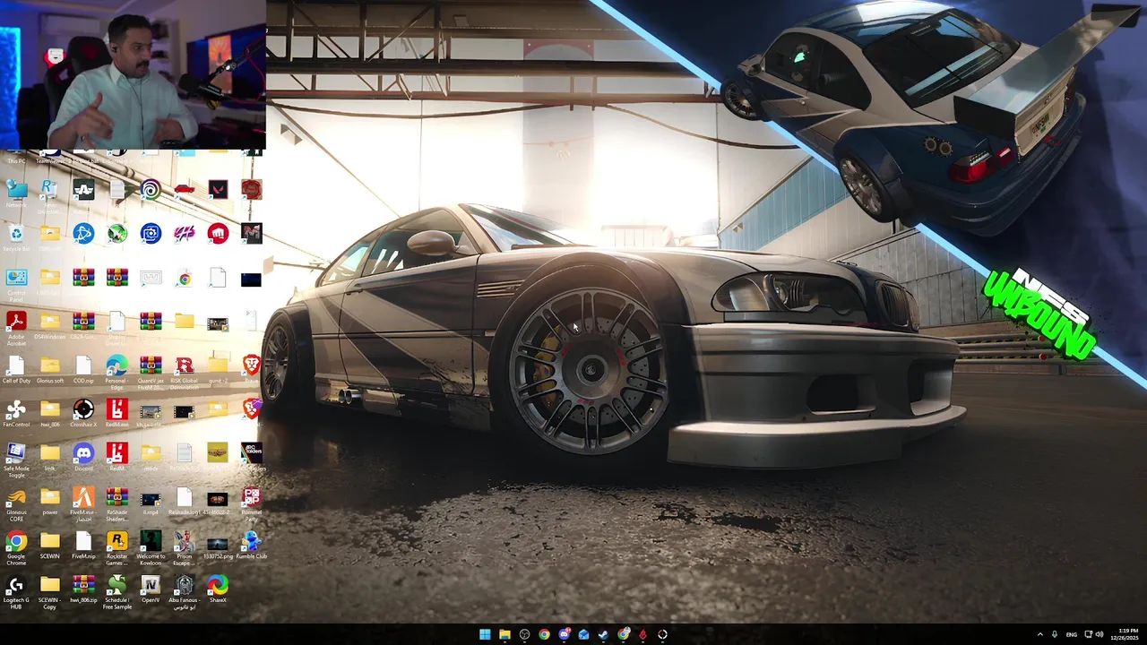Select the Schedule I Free Sample shortcut
This screenshot has width=1147, height=645.
tap(116, 591)
